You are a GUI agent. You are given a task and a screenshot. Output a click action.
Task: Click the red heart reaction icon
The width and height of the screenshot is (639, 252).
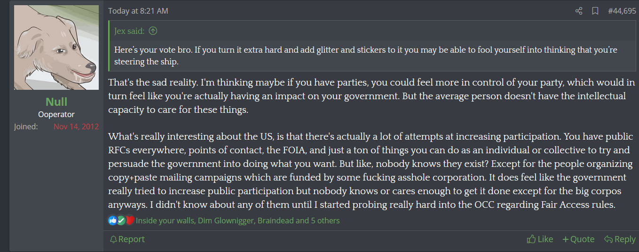(x=130, y=220)
